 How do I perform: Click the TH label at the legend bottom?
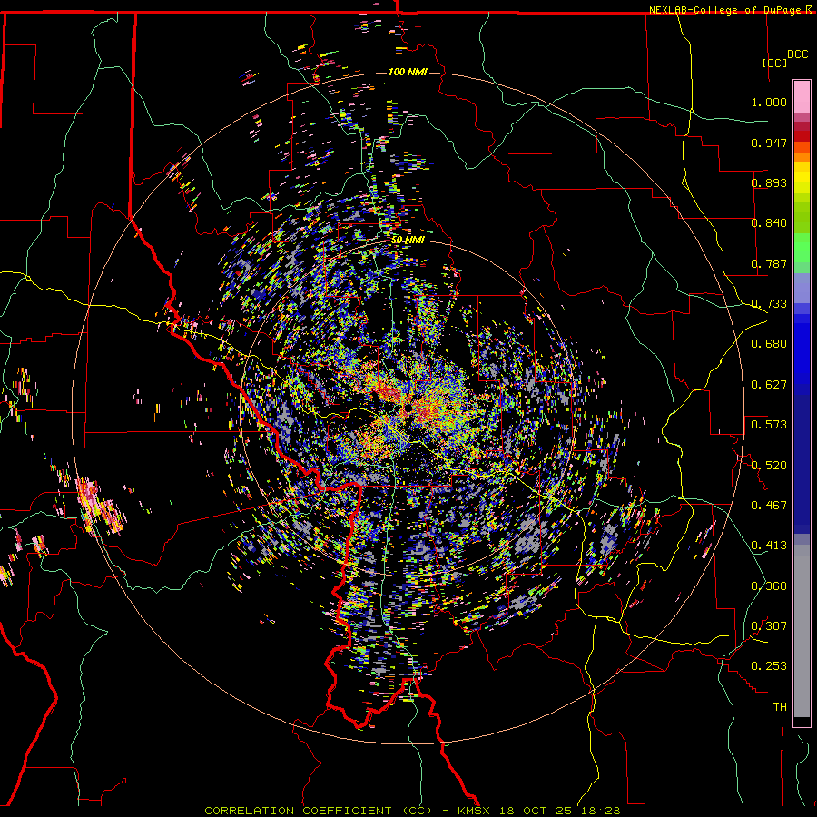780,706
